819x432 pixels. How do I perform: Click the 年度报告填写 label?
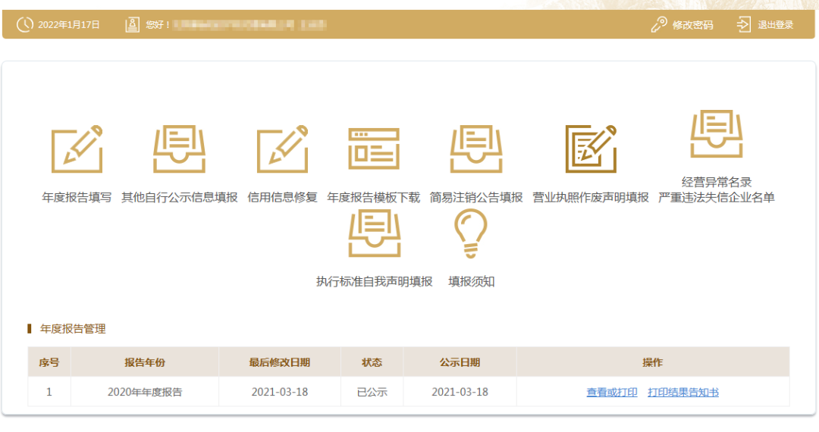point(77,198)
